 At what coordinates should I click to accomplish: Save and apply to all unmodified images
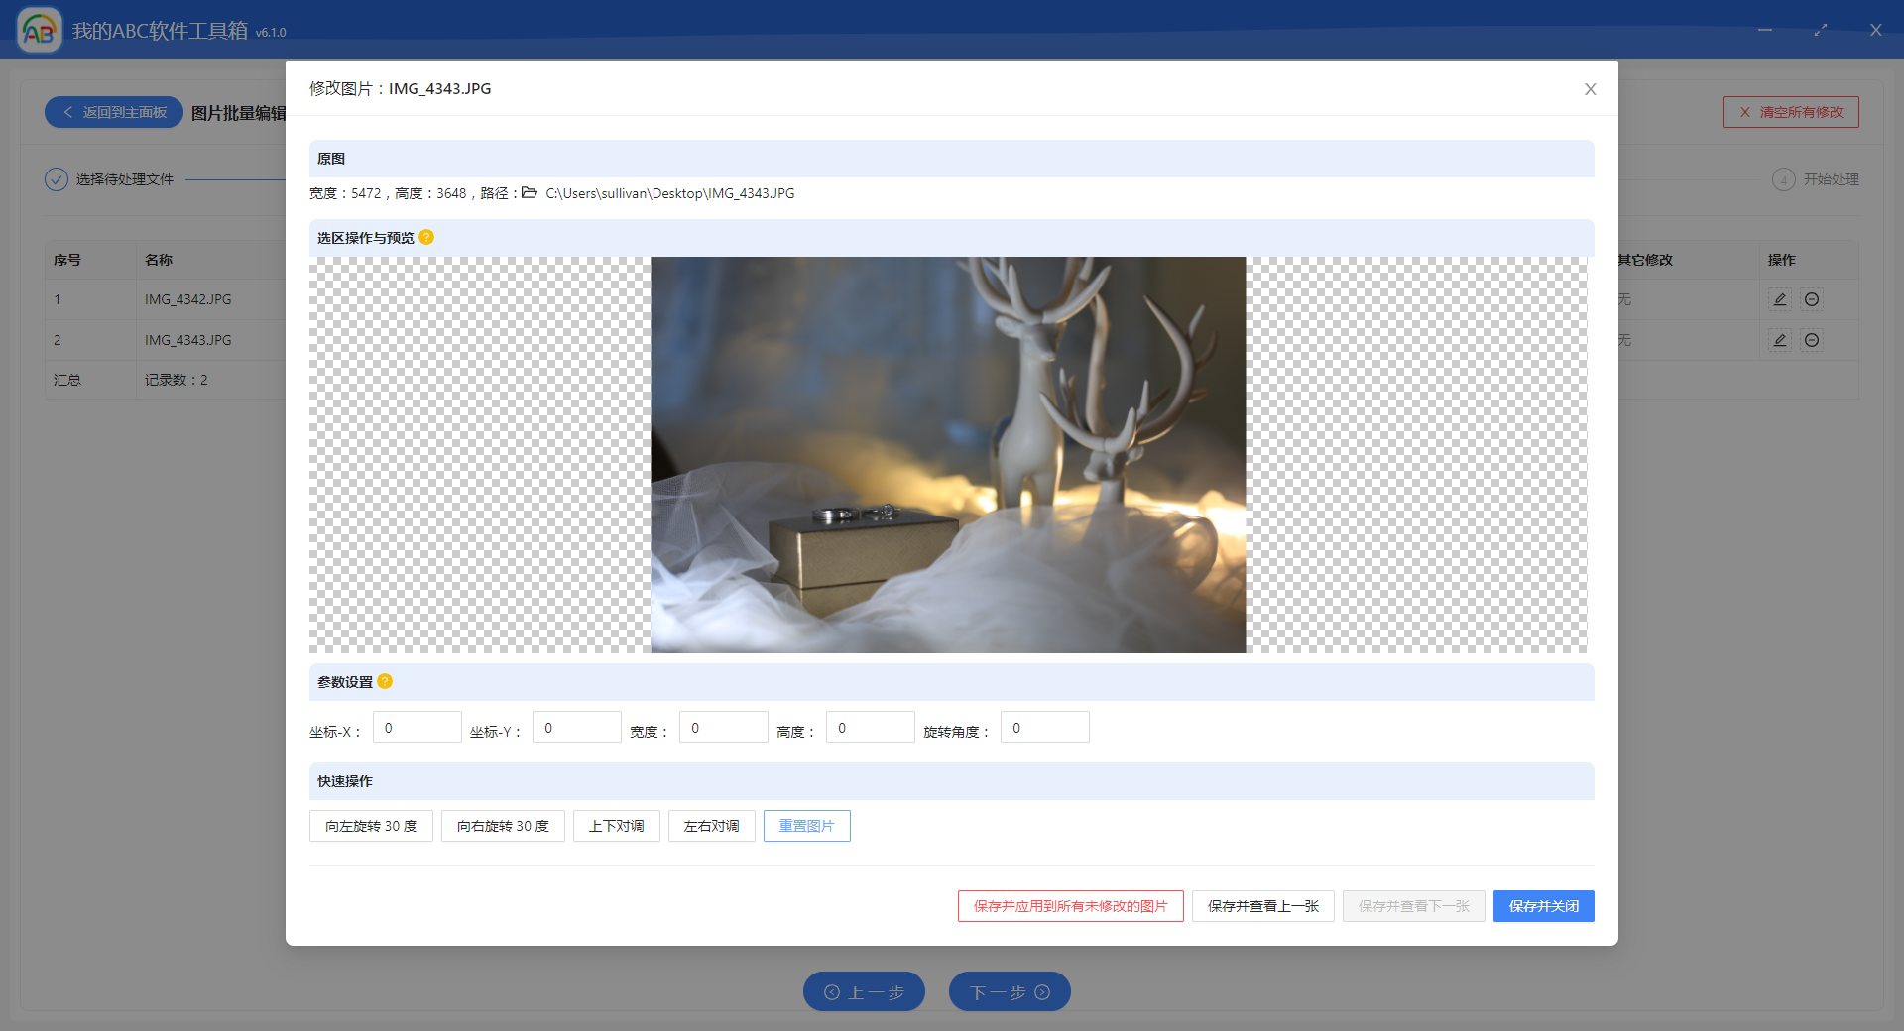(1070, 905)
